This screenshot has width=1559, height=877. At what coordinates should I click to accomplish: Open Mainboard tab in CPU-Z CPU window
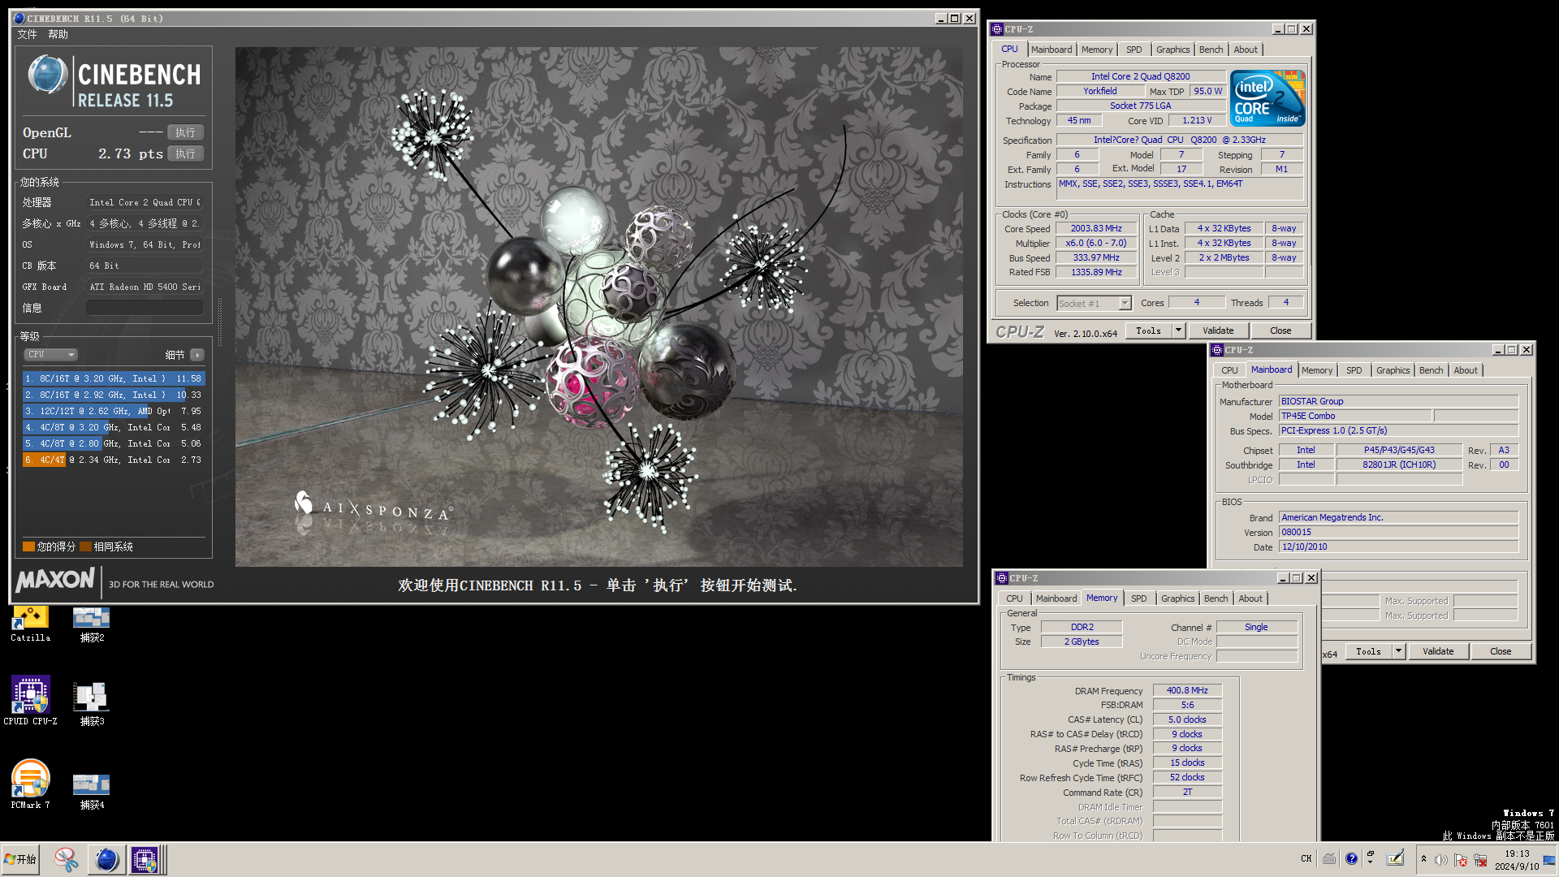[x=1051, y=50]
